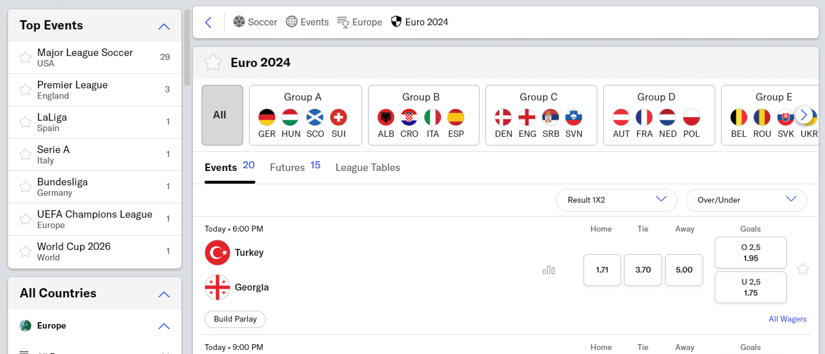Favorite the Euro 2024 tournament star
Screen dimensions: 825x354
point(213,62)
